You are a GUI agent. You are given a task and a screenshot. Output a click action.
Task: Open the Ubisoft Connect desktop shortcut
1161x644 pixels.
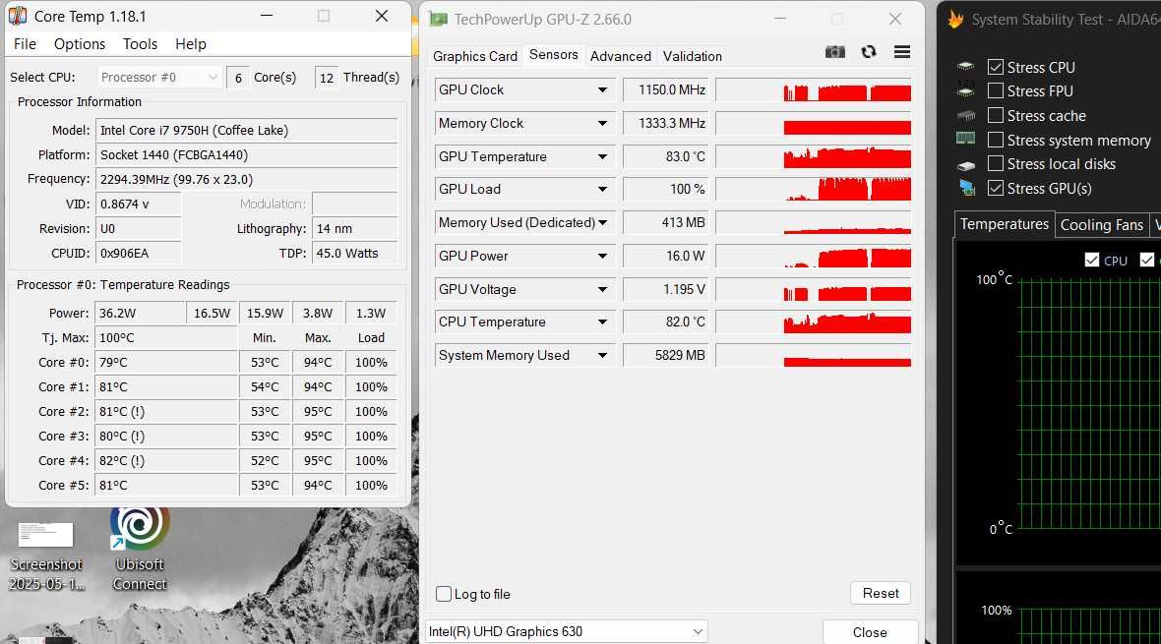pyautogui.click(x=139, y=549)
